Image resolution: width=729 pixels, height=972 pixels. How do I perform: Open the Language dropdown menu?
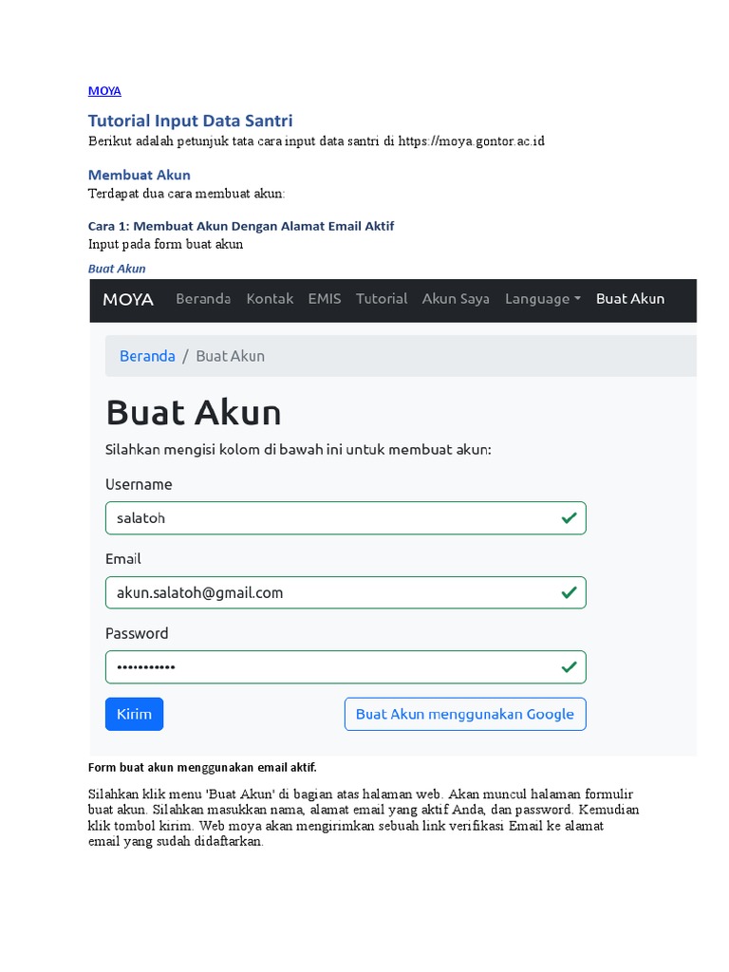coord(542,299)
